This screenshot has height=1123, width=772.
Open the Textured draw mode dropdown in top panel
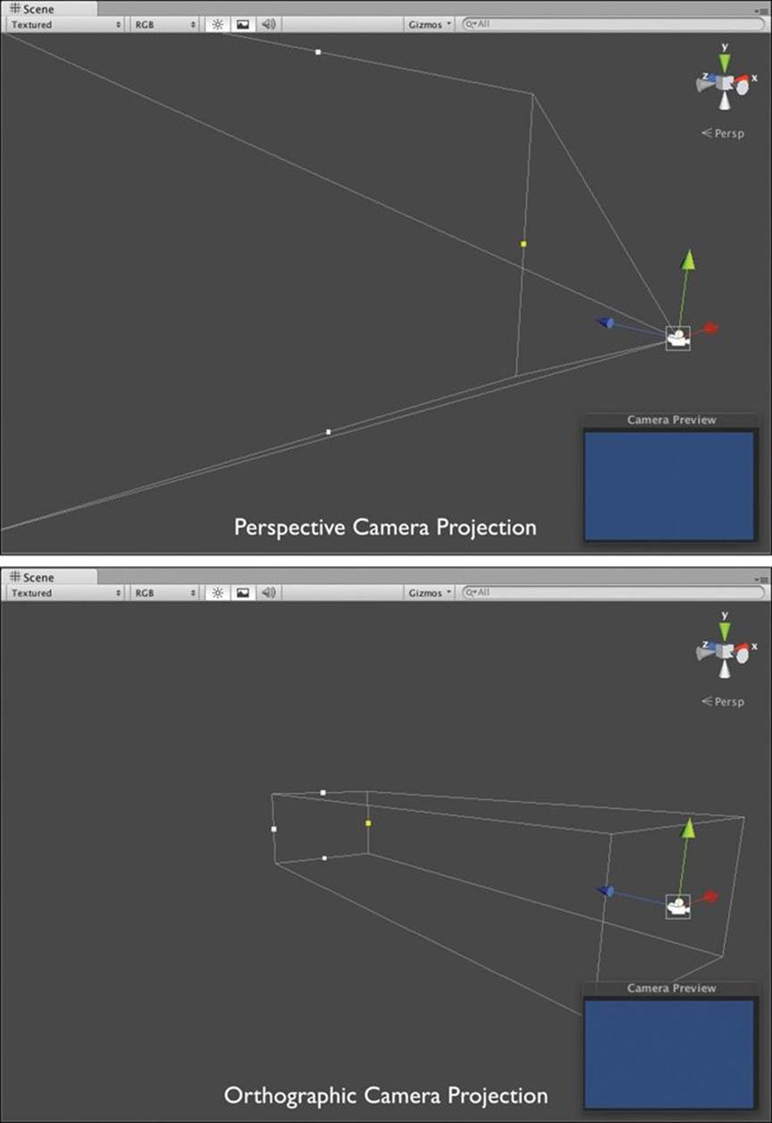66,24
